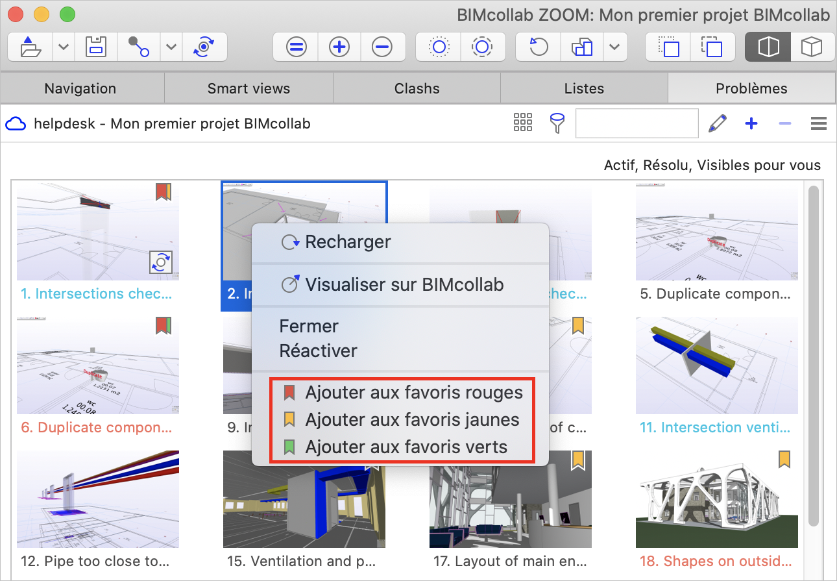Click sync badge on issue 1 thumbnail
This screenshot has width=837, height=581.
161,262
